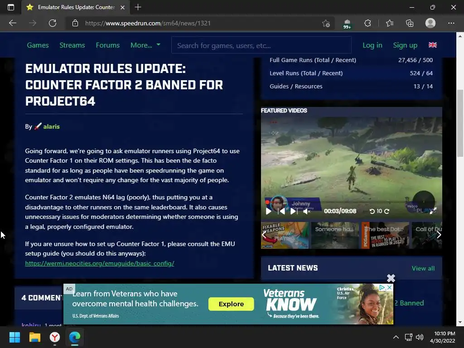Select 'The best Dot...' video thumbnail

(x=385, y=235)
